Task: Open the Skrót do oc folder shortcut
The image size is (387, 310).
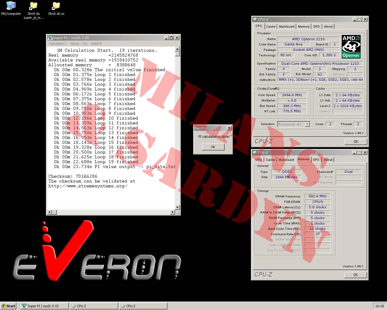Action: (56, 8)
